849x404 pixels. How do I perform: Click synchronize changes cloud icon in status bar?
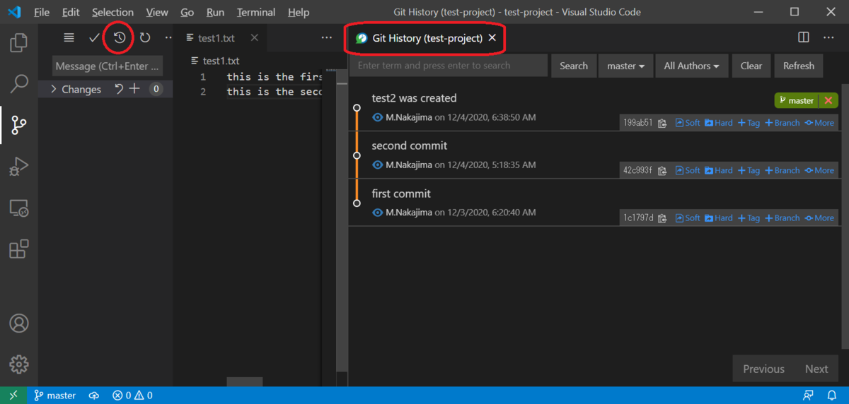point(93,396)
